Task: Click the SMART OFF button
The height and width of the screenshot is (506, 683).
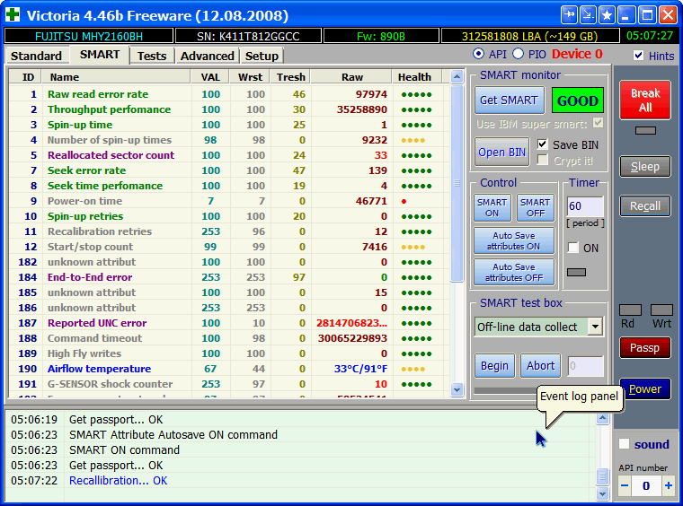Action: (x=536, y=208)
